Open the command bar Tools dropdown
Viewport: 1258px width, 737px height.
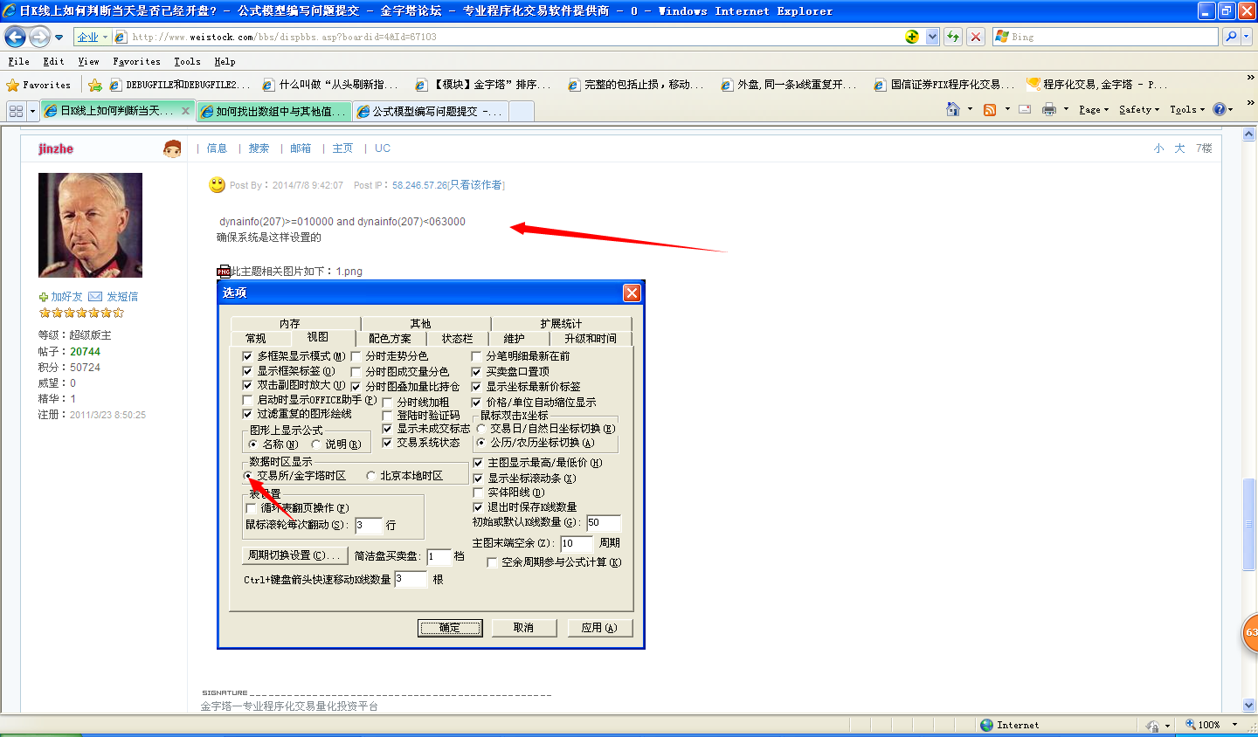1186,109
